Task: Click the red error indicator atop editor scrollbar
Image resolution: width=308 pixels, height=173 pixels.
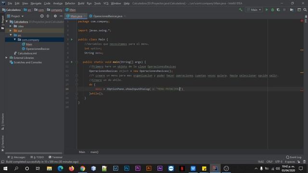Action: 302,21
